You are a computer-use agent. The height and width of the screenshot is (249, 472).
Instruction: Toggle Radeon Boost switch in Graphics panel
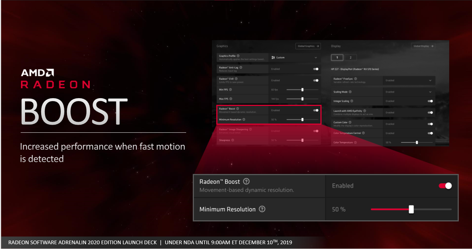316,110
